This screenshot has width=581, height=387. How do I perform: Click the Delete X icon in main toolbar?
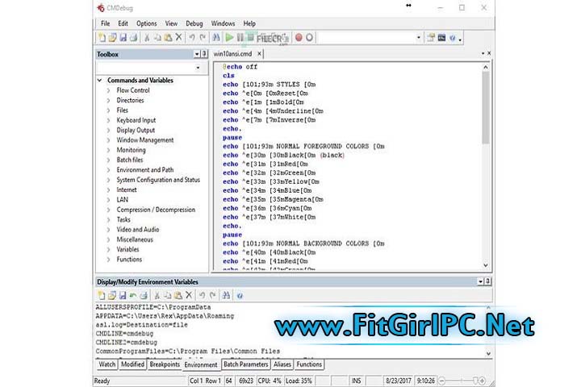pos(178,38)
